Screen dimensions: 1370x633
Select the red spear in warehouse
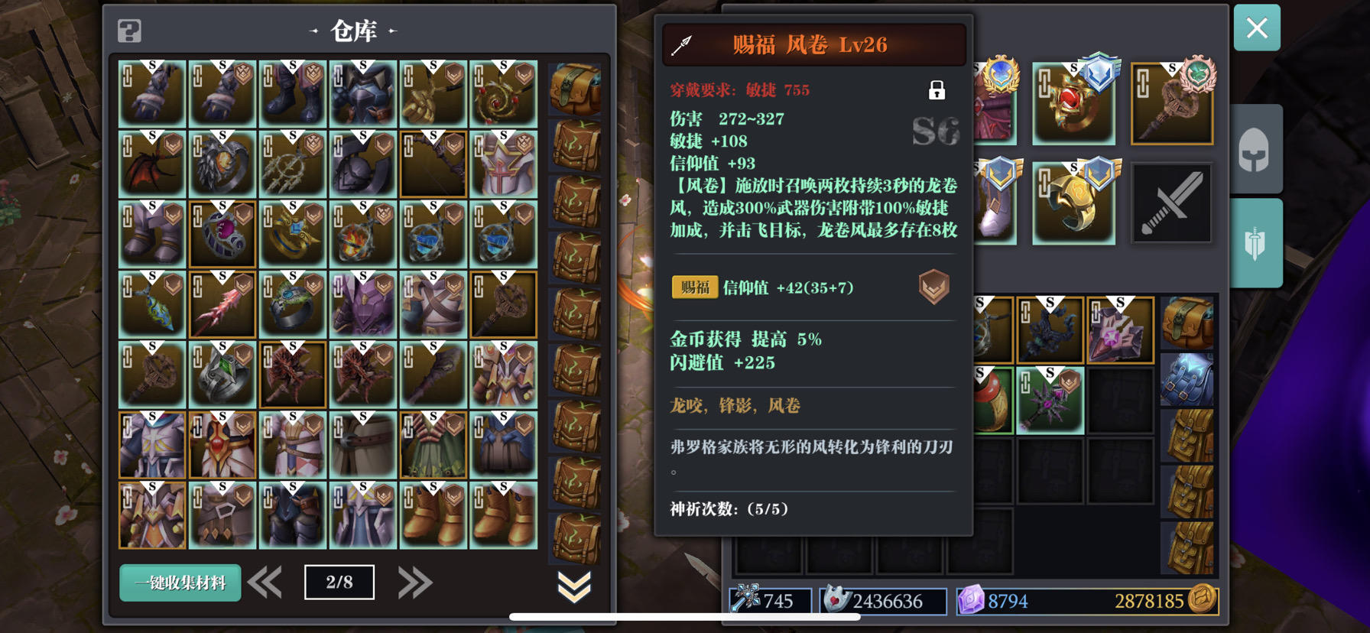tap(222, 305)
